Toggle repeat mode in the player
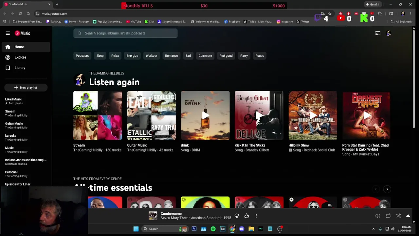This screenshot has height=236, width=419. coord(388,216)
